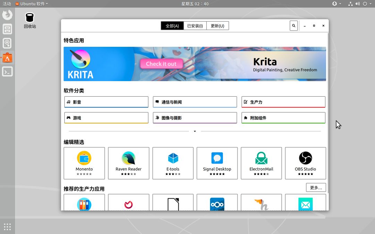Open 影音 category
Viewport: 375px width, 234px height.
pos(106,102)
